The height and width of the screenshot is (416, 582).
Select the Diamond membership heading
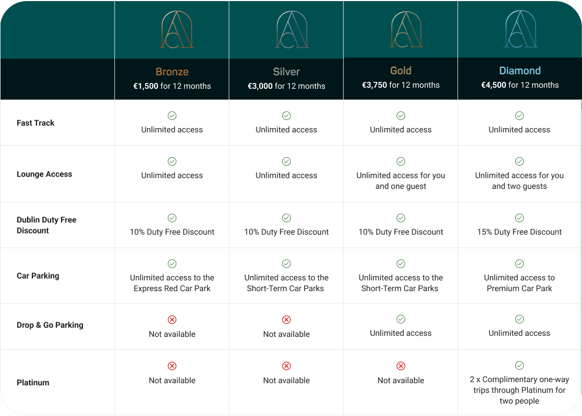(x=519, y=70)
